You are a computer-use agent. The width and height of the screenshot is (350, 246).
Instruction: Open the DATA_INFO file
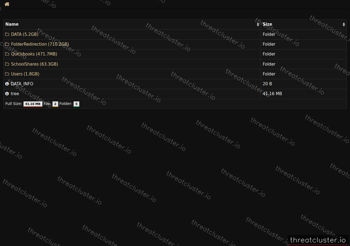click(22, 84)
